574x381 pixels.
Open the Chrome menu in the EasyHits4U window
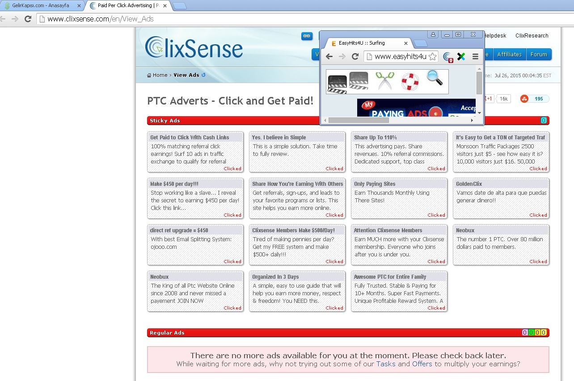tap(475, 56)
